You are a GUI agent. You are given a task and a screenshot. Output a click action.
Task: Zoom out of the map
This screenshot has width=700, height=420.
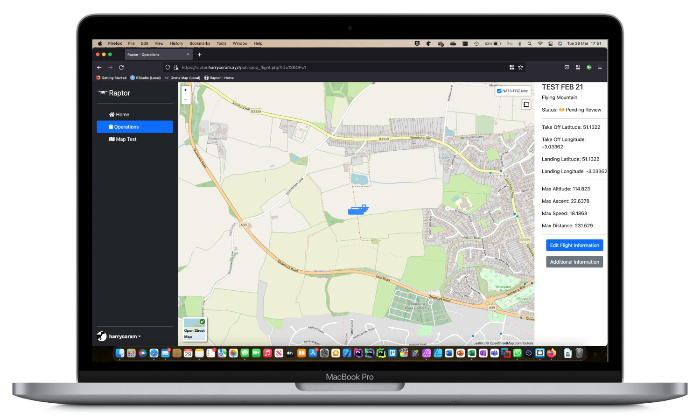(185, 99)
